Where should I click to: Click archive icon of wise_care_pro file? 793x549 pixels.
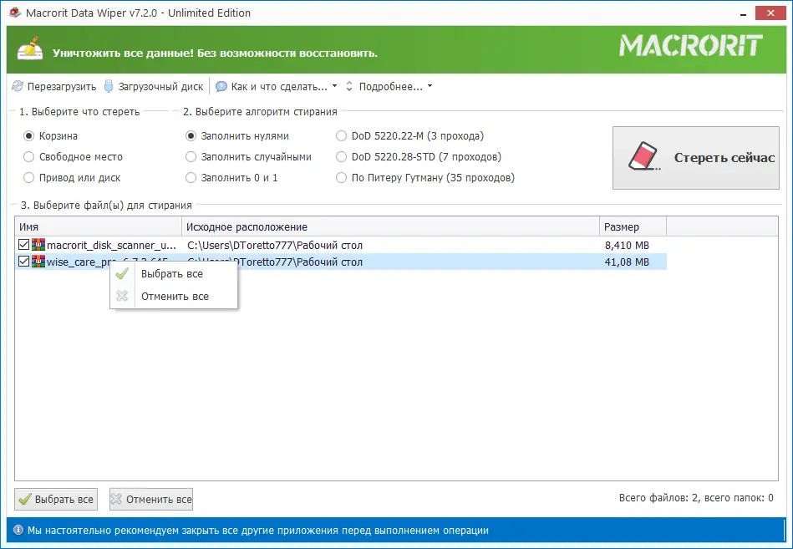click(x=38, y=262)
